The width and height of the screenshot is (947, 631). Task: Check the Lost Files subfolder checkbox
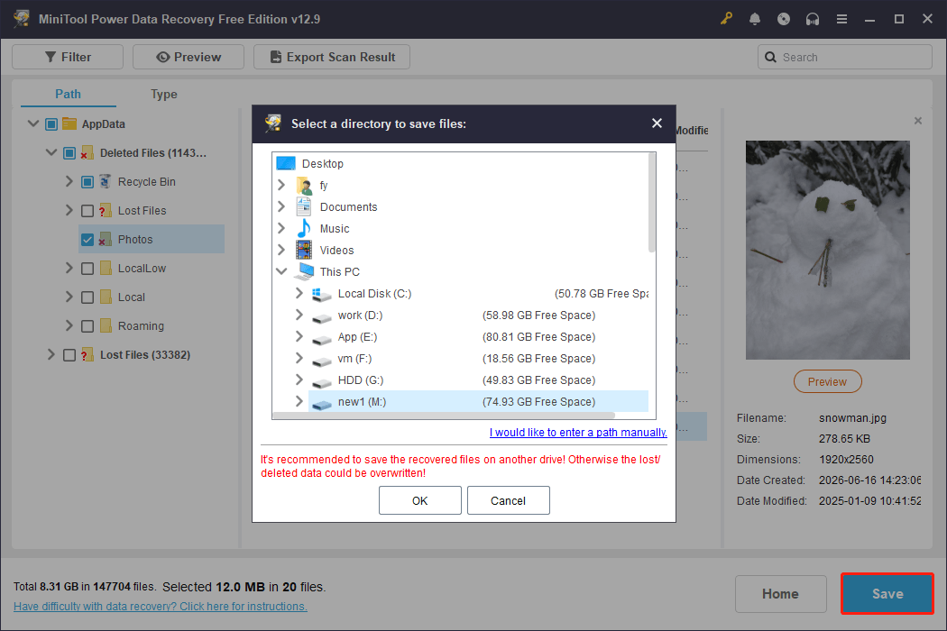click(x=87, y=211)
